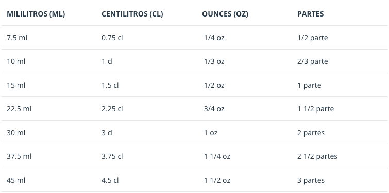Screen dimensions: 389x193
Task: Click the 2/3 parte cell
Action: [x=313, y=61]
